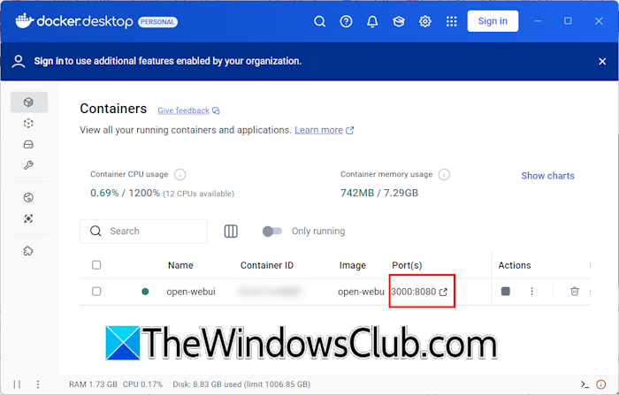Click the PERSONAL plan badge

pyautogui.click(x=157, y=22)
